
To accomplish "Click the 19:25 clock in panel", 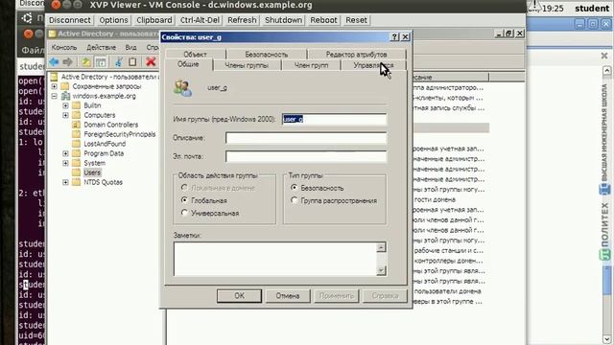I will coord(553,9).
